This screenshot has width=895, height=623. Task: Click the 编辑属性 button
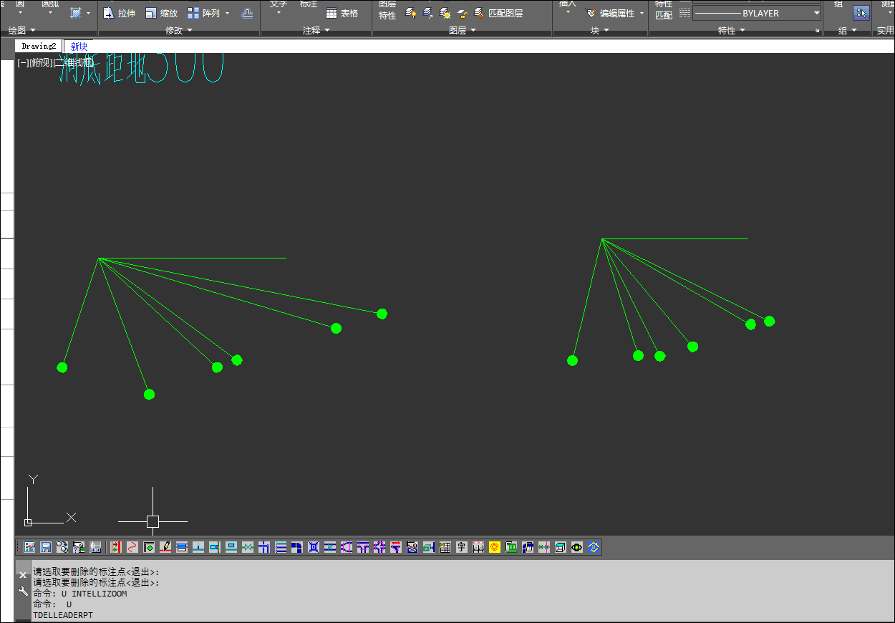(615, 13)
